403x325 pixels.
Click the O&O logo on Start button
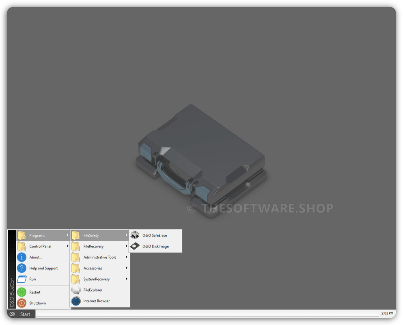[12, 314]
